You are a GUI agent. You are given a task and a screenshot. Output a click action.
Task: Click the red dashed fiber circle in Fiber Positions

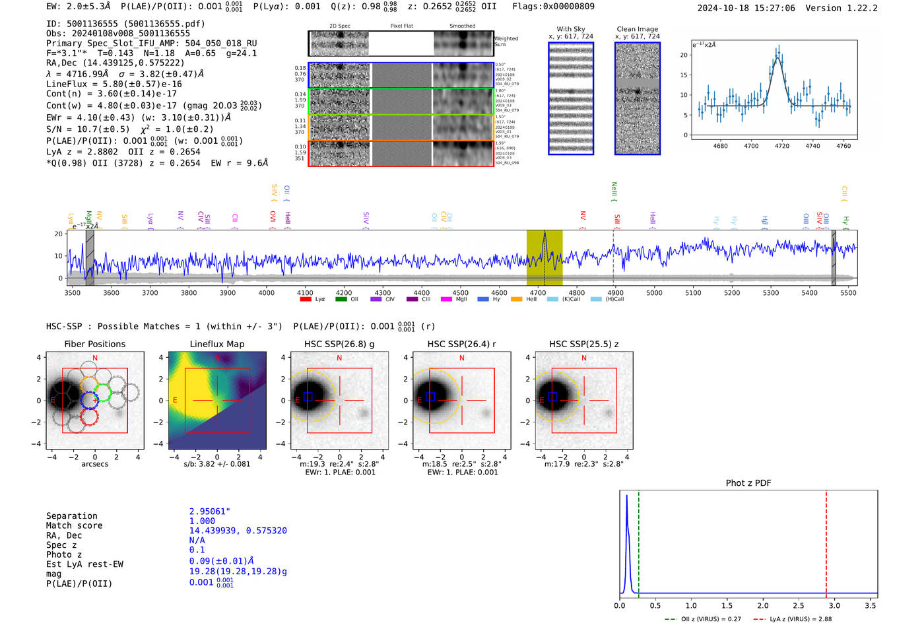(89, 416)
